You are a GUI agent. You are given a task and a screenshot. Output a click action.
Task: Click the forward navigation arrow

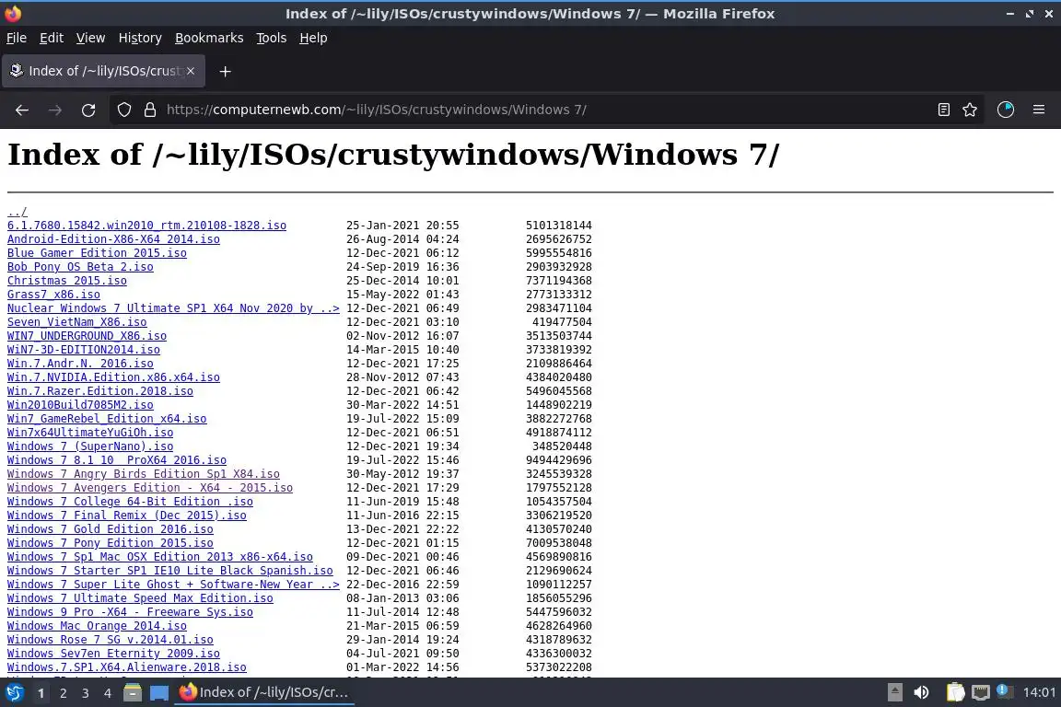click(x=55, y=110)
